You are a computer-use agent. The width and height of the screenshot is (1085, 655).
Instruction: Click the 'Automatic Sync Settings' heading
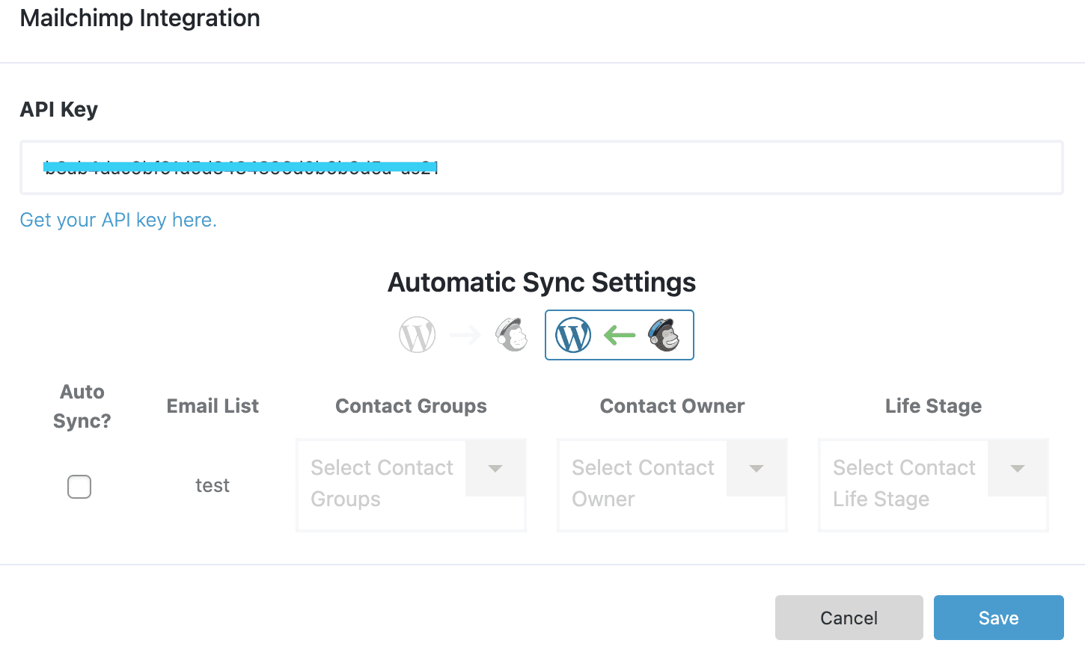tap(542, 283)
